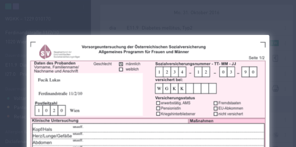This screenshot has height=147, width=296.
Task: Click the Versicherungsstatus heading
Action: click(x=175, y=98)
